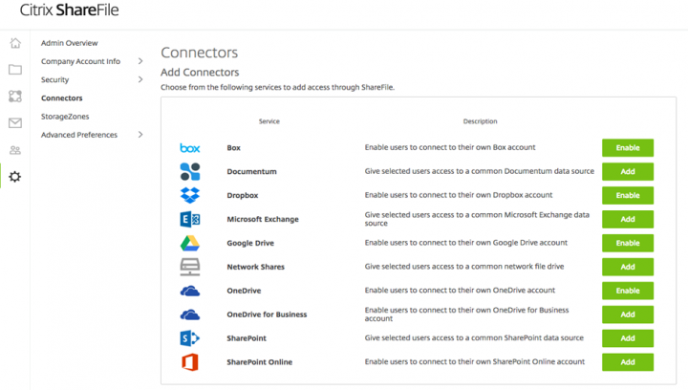Go to Admin Overview page

tap(69, 43)
